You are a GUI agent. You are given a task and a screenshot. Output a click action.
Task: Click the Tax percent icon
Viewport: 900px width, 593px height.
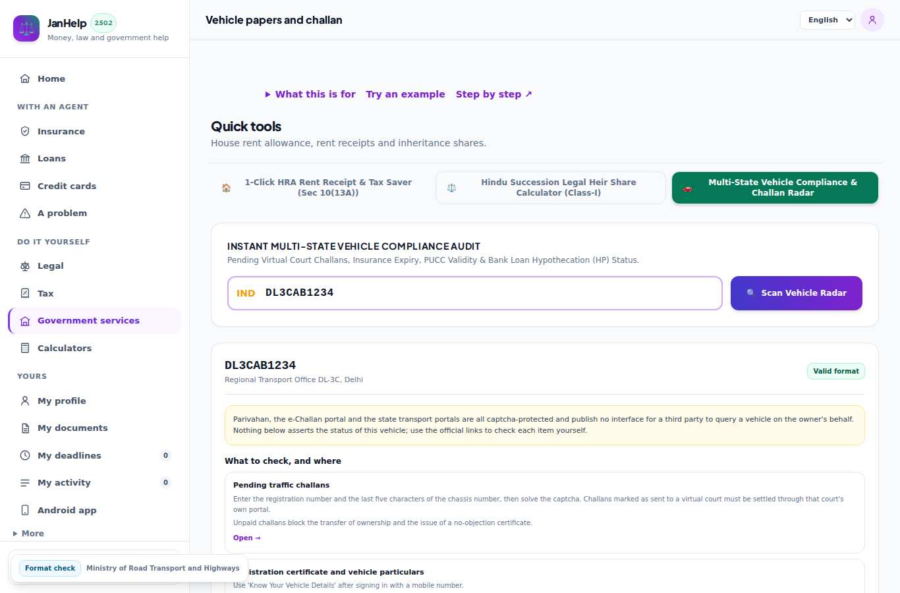[25, 293]
